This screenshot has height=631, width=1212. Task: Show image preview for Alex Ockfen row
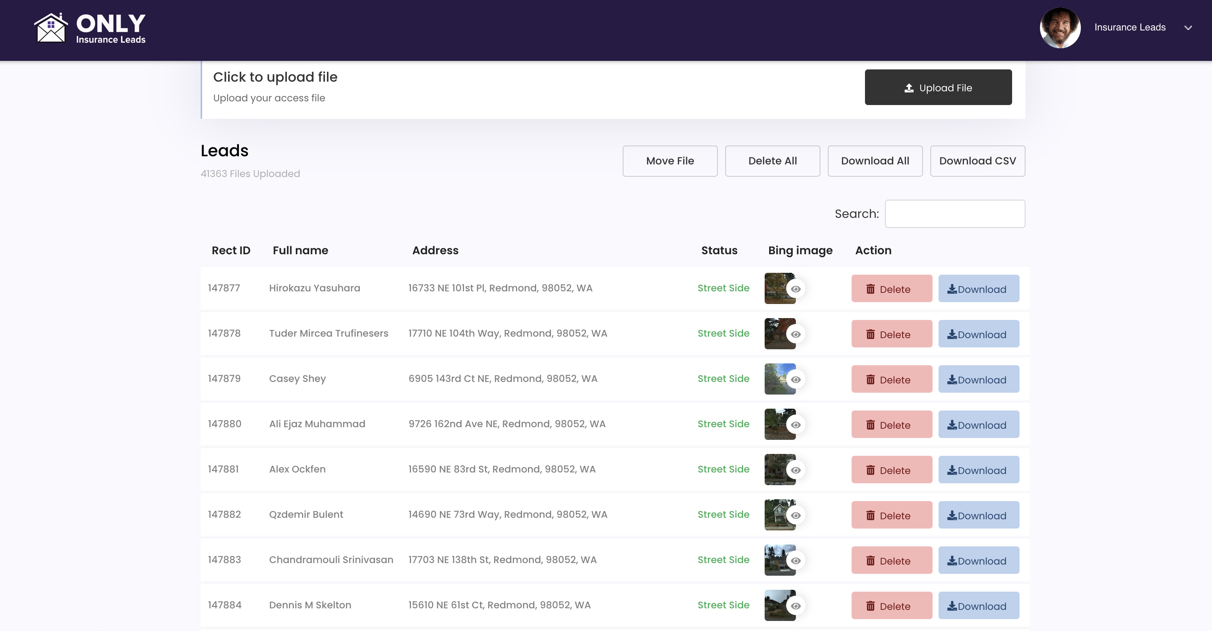[795, 470]
